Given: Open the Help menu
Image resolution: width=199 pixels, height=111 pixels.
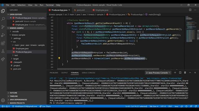Looking at the screenshot, I should point(58,5).
